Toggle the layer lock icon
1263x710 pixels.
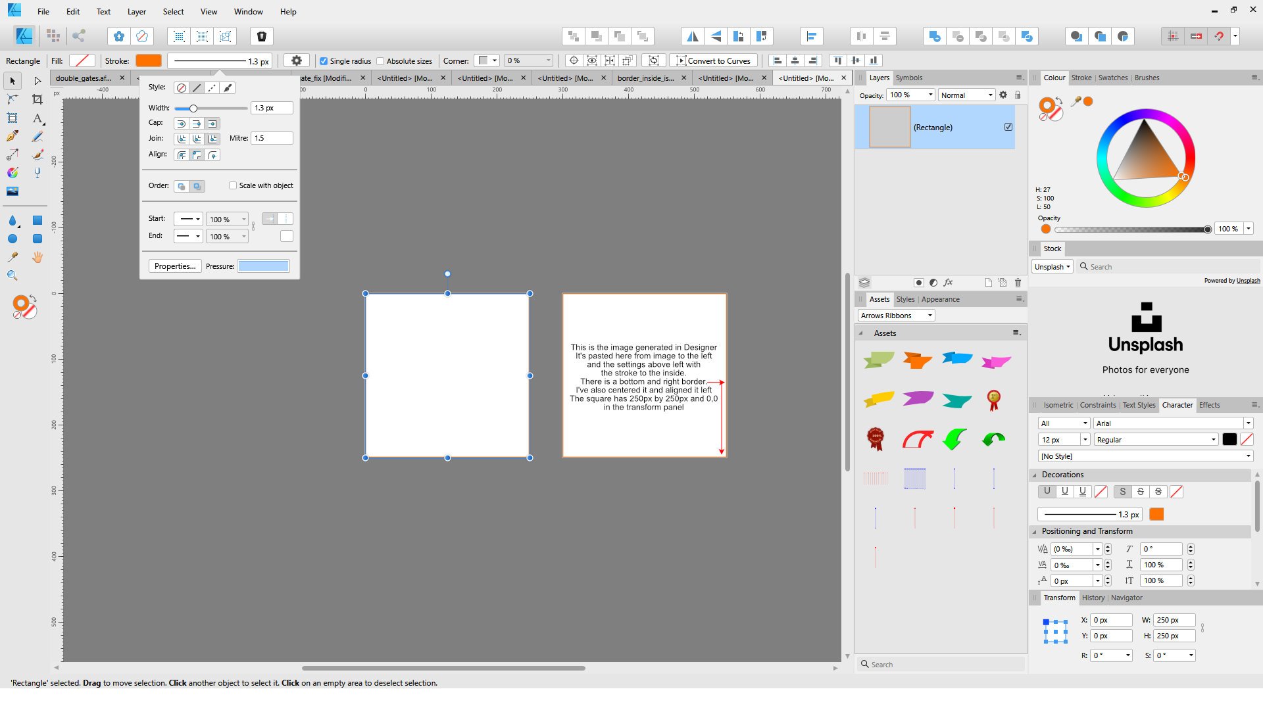1018,95
